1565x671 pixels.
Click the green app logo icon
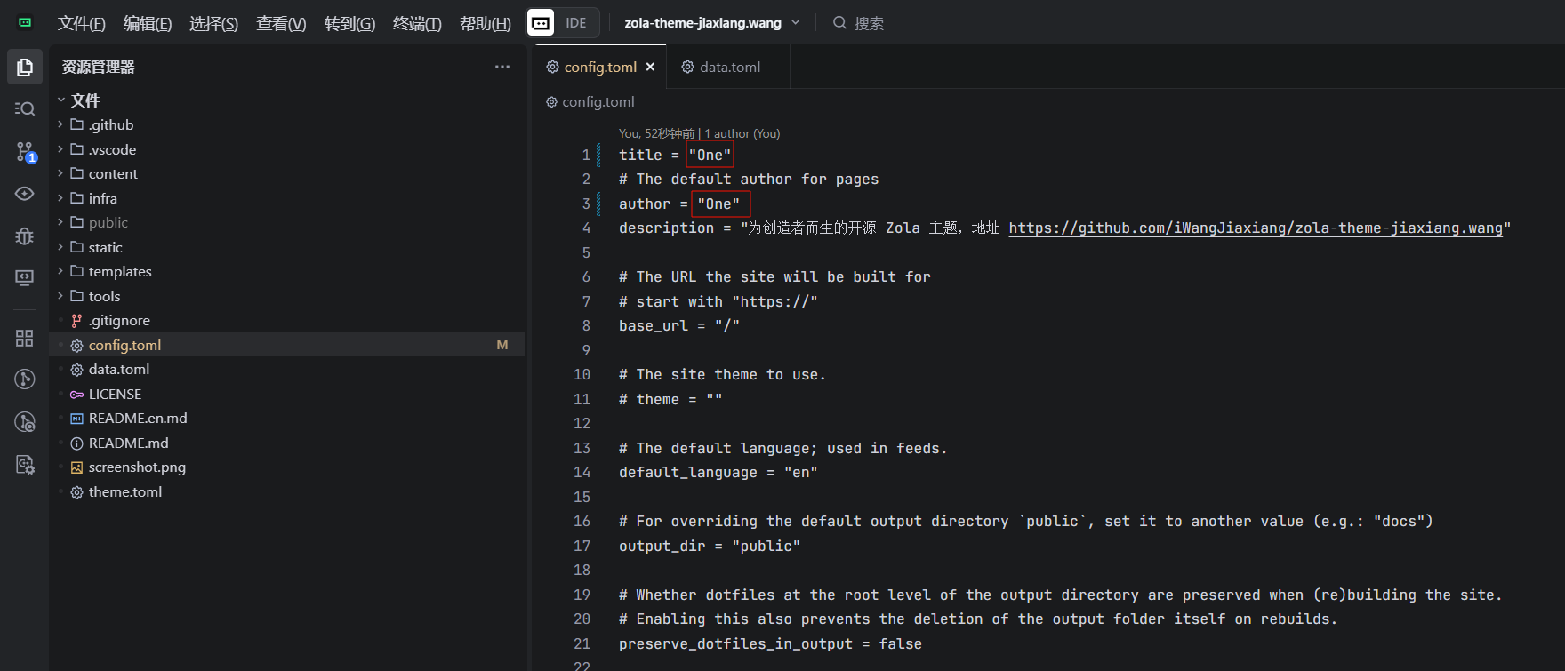tap(25, 22)
